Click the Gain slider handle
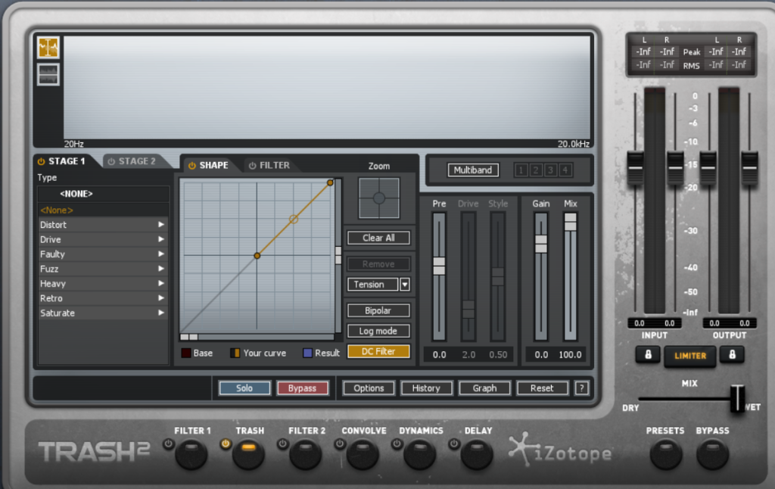The height and width of the screenshot is (489, 775). tap(541, 244)
